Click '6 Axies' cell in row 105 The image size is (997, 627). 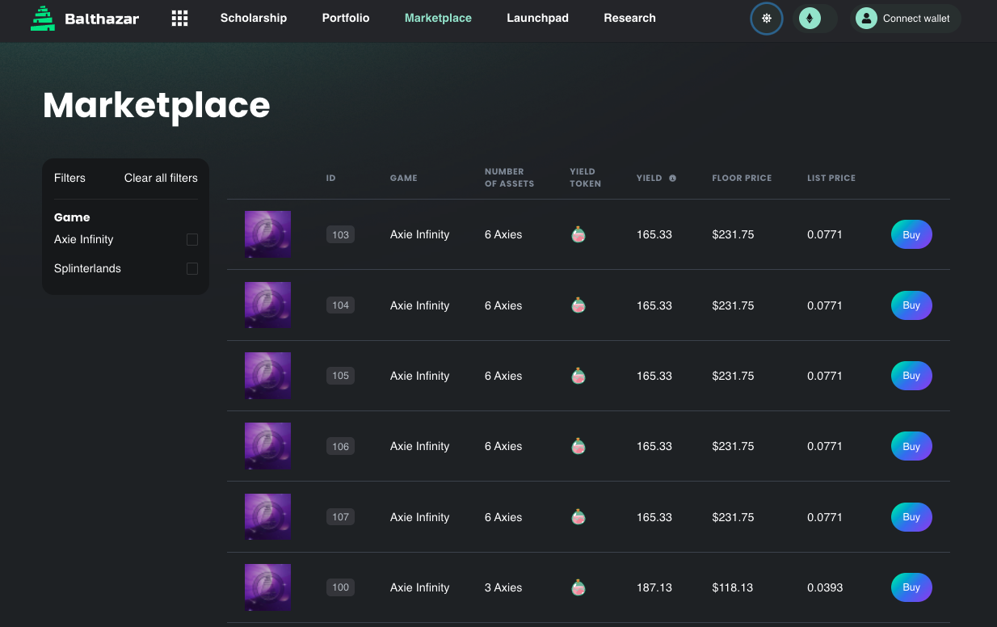[x=503, y=376]
